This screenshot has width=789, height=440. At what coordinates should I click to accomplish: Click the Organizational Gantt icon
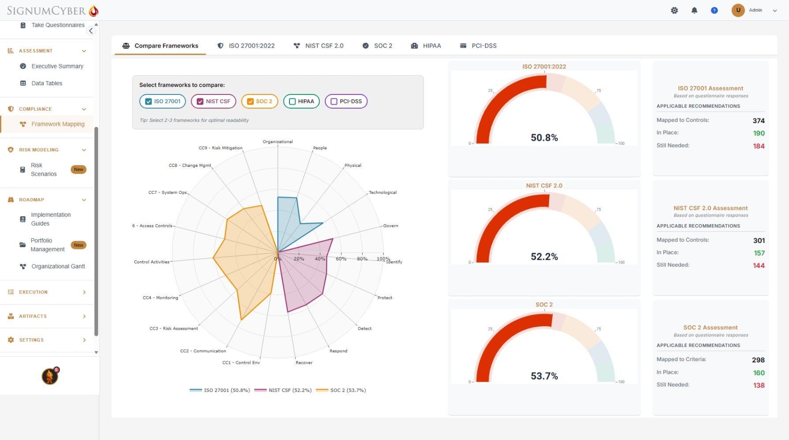23,267
